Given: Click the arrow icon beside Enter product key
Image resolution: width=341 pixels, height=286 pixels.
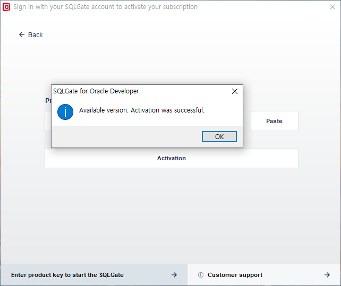Looking at the screenshot, I should coord(174,275).
